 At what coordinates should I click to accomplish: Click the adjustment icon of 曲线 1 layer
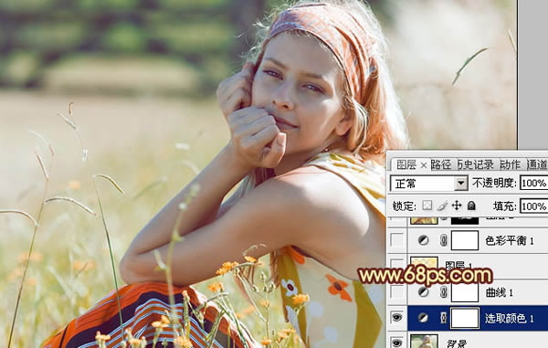pos(423,292)
